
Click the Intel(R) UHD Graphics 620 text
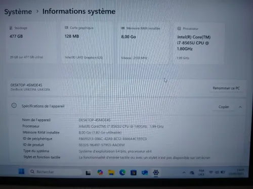click(x=83, y=57)
